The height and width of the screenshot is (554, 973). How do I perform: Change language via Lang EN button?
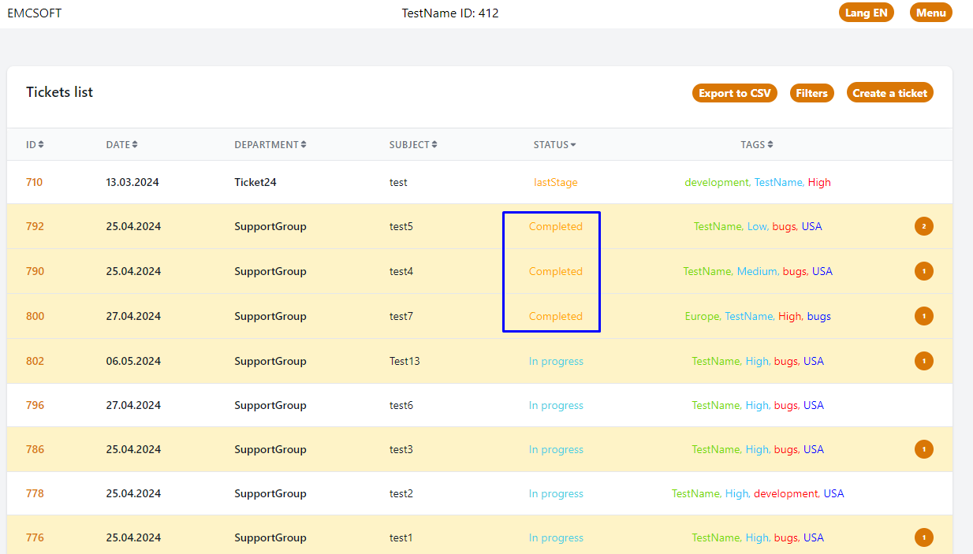[866, 13]
